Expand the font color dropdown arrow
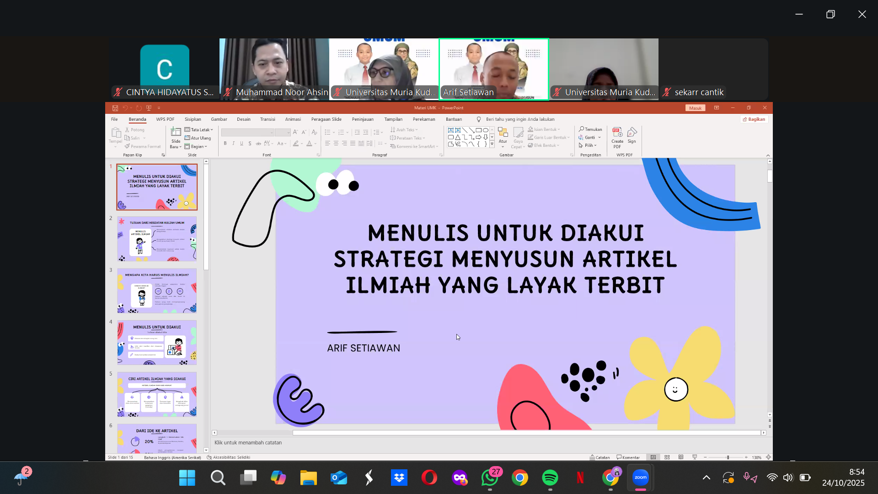The height and width of the screenshot is (494, 878). (315, 144)
